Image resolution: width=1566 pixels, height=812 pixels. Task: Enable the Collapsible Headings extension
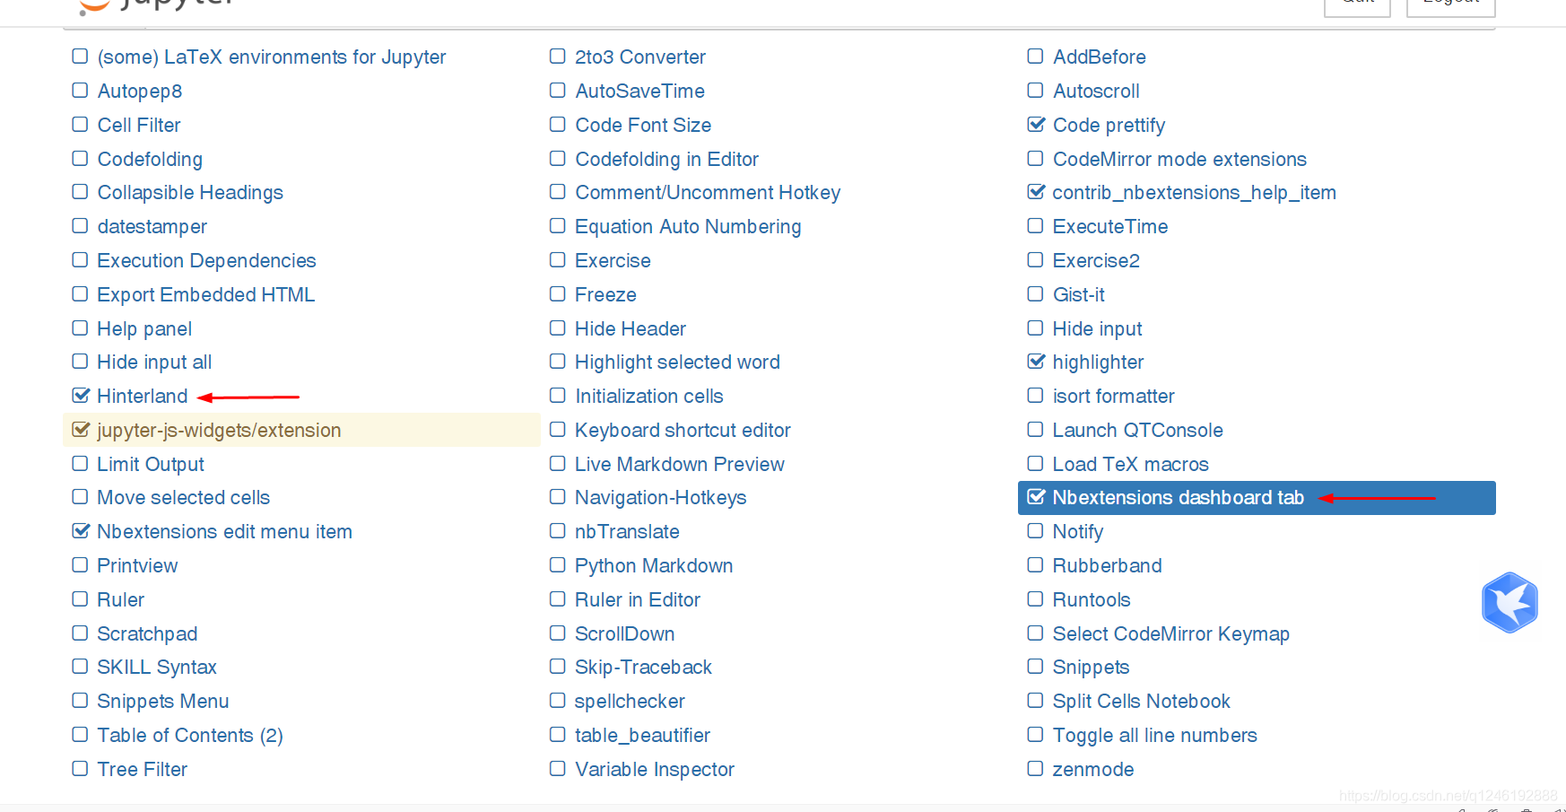[79, 192]
